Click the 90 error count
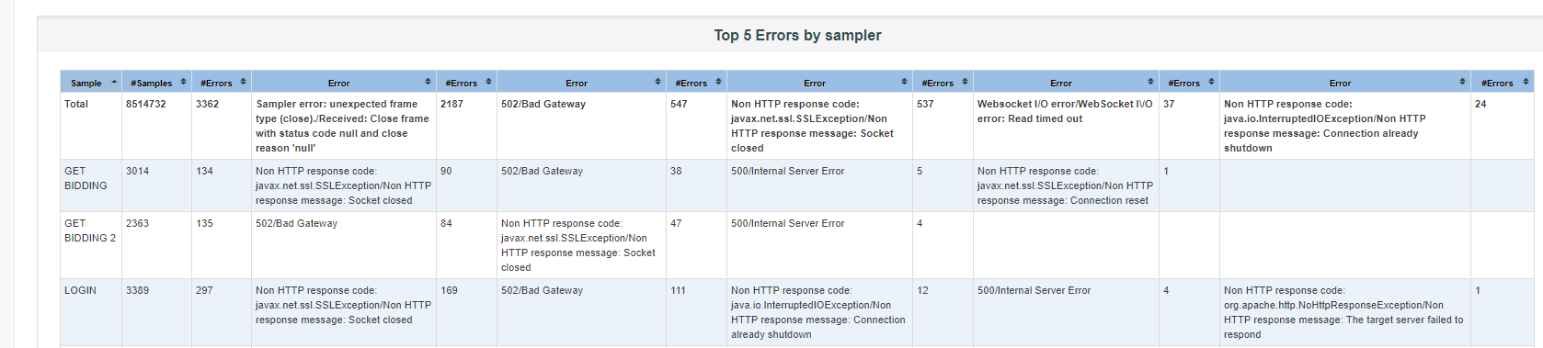Viewport: 1543px width, 348px height. 446,171
